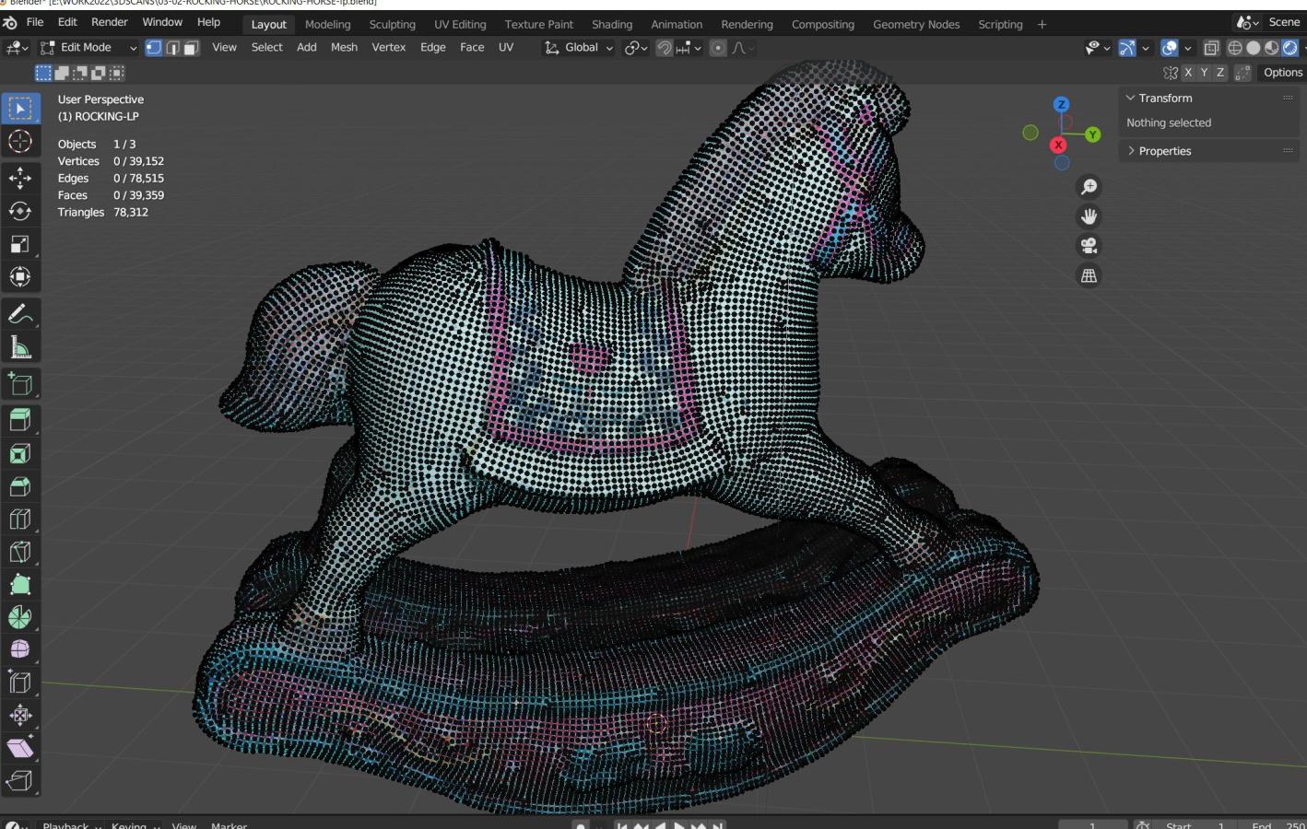Select the Select Box tool

pyautogui.click(x=20, y=109)
